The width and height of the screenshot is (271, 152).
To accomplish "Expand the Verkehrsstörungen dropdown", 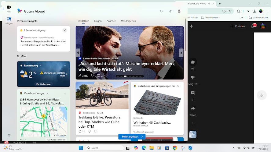I will point(48,94).
